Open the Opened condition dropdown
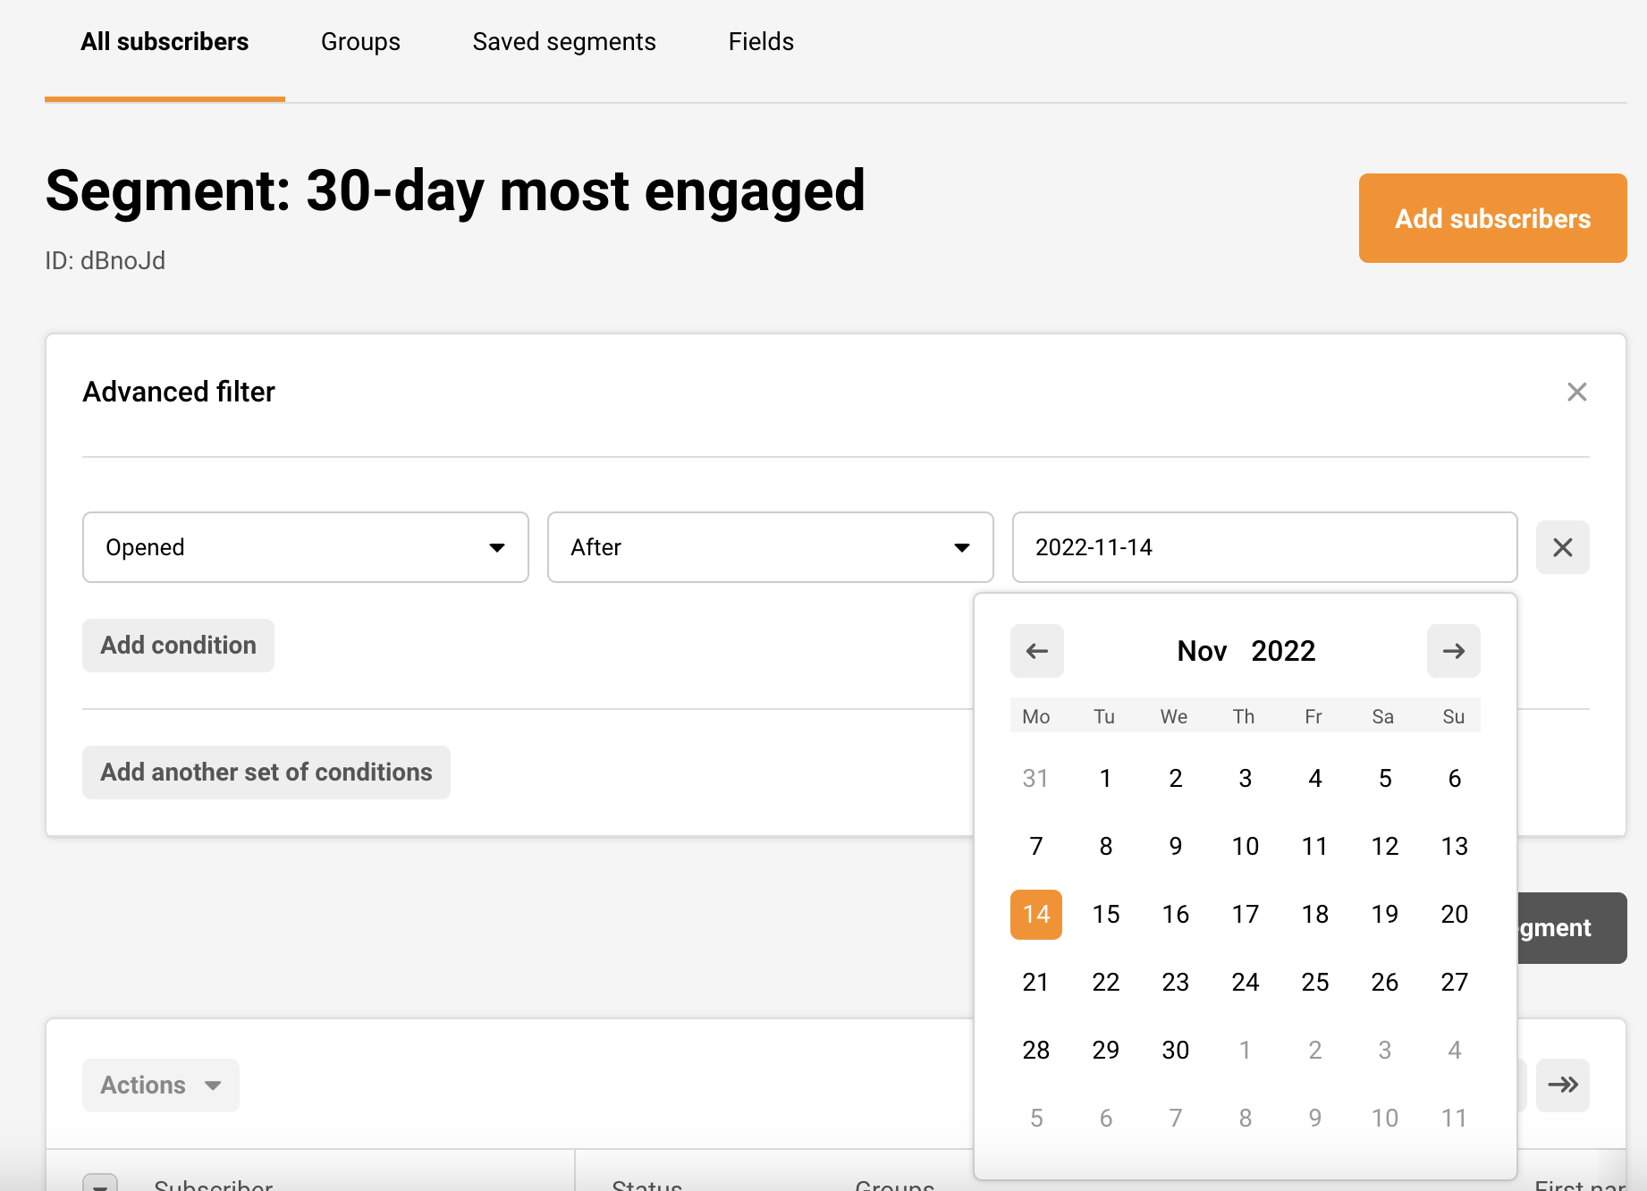1647x1191 pixels. (x=305, y=547)
